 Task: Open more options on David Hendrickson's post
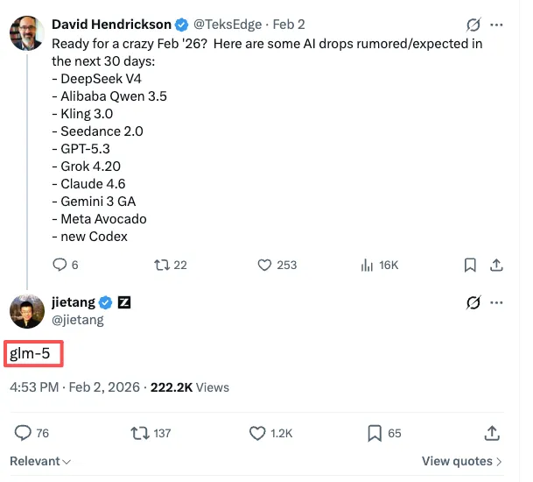(x=497, y=25)
